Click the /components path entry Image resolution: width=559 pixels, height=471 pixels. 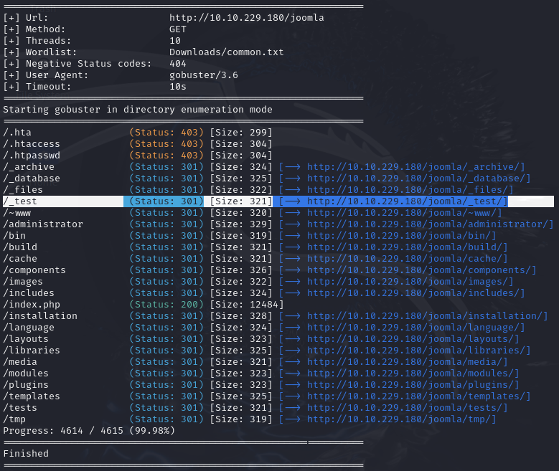point(34,270)
